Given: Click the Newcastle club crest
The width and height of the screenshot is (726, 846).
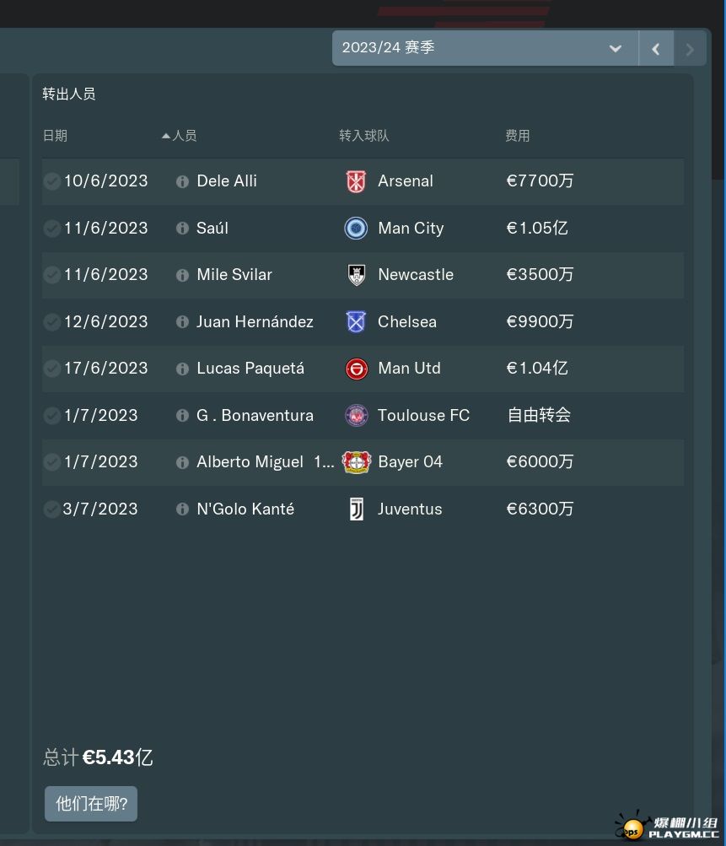Looking at the screenshot, I should click(356, 275).
